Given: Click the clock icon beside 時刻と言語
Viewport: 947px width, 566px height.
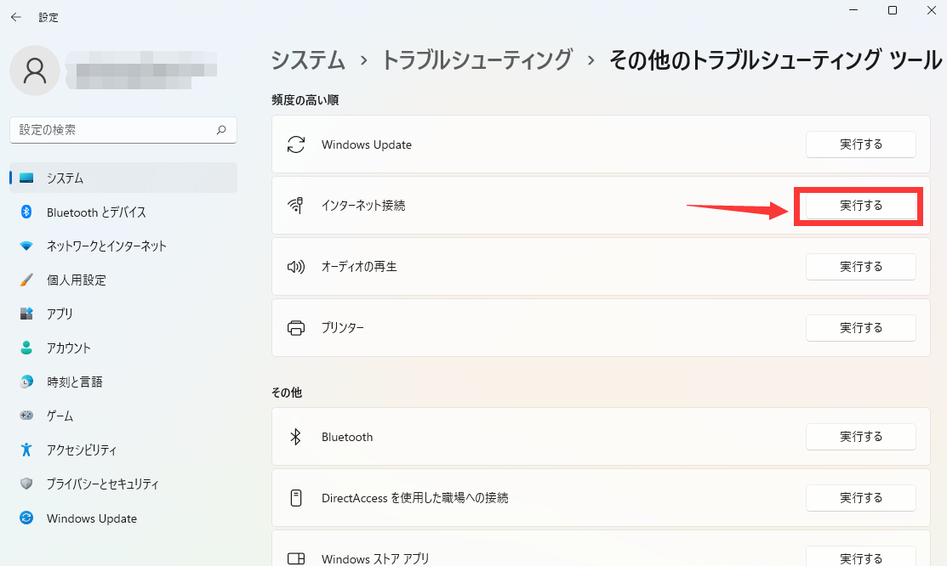Looking at the screenshot, I should point(26,382).
